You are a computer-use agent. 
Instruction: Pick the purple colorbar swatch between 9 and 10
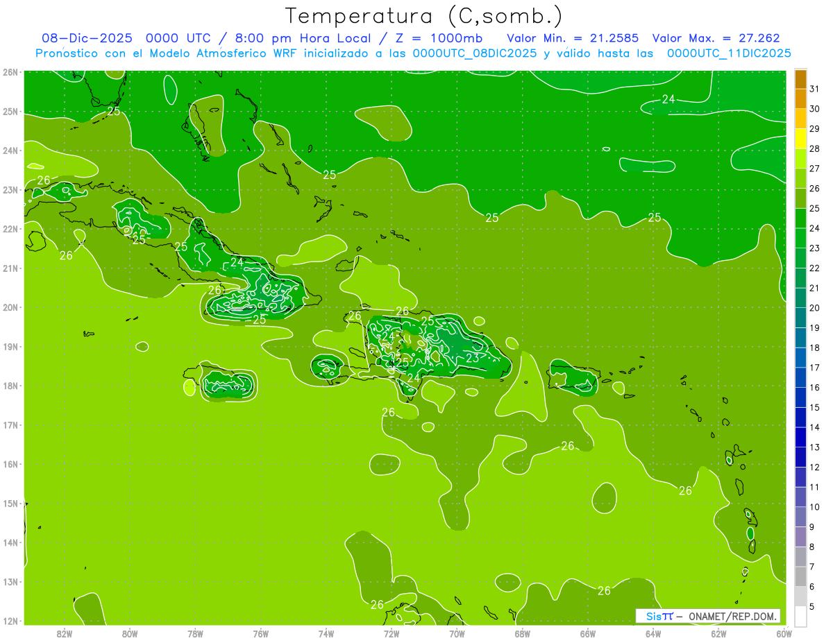point(800,517)
